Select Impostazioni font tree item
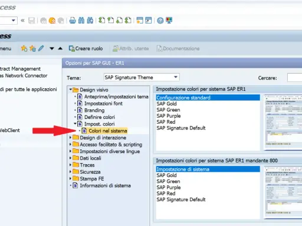The width and height of the screenshot is (302, 226). (x=103, y=104)
